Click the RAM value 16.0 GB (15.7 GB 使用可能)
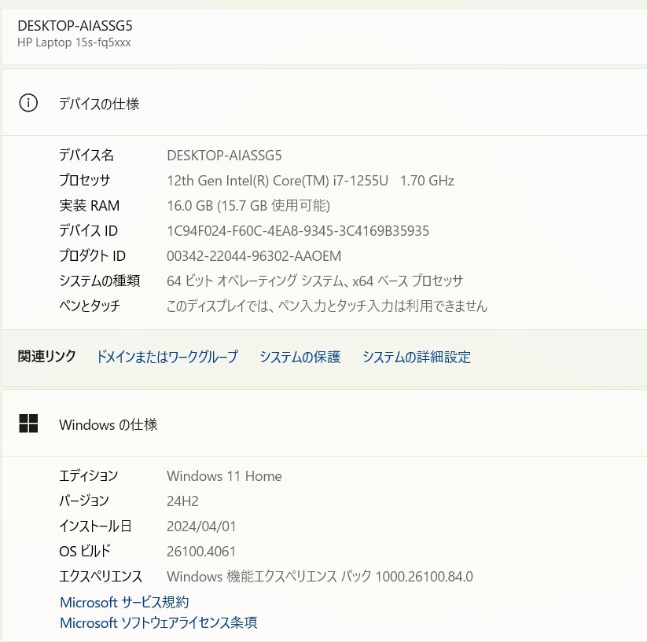This screenshot has width=647, height=642. pyautogui.click(x=248, y=205)
